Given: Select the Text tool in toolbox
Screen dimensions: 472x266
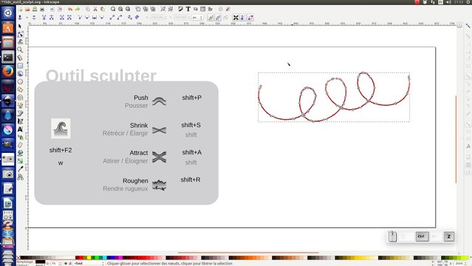Looking at the screenshot, I should [20, 129].
